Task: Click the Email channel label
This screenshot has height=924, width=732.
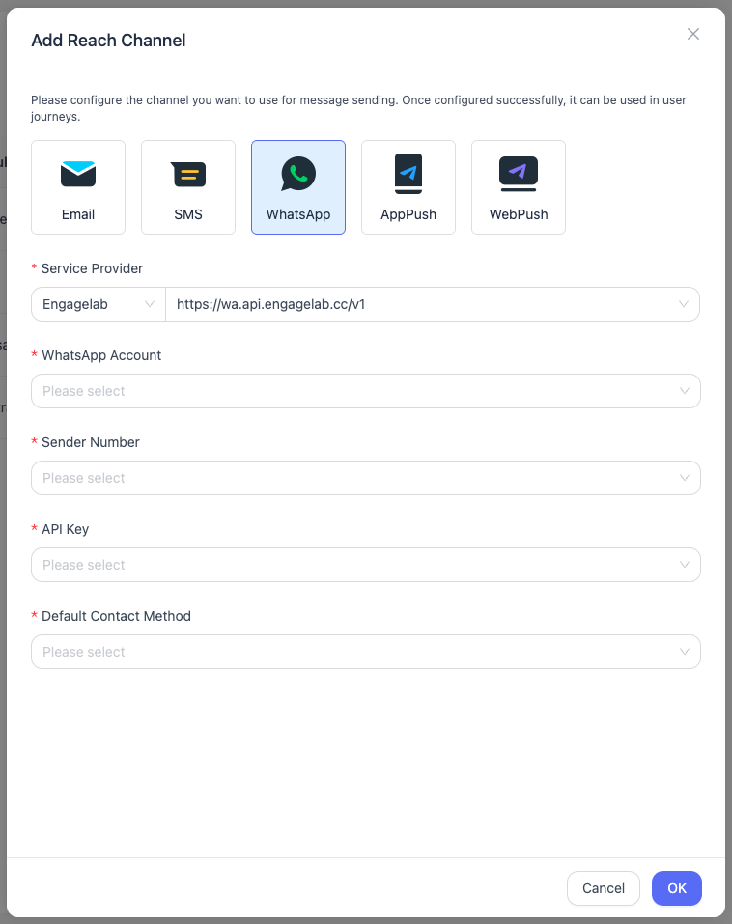Action: pos(78,214)
